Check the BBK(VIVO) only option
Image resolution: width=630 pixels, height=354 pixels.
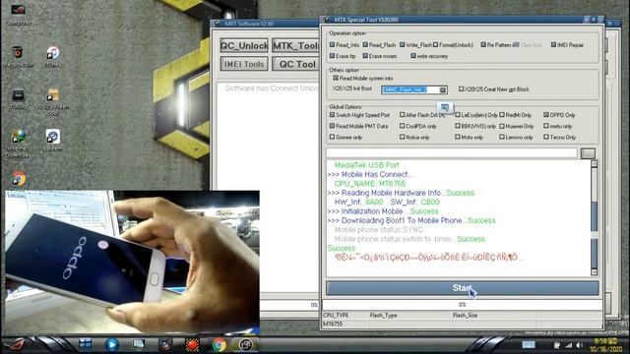point(457,126)
